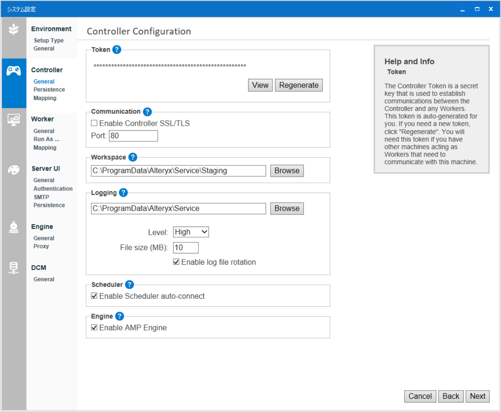Click the Port input field
This screenshot has width=501, height=412.
pyautogui.click(x=133, y=136)
